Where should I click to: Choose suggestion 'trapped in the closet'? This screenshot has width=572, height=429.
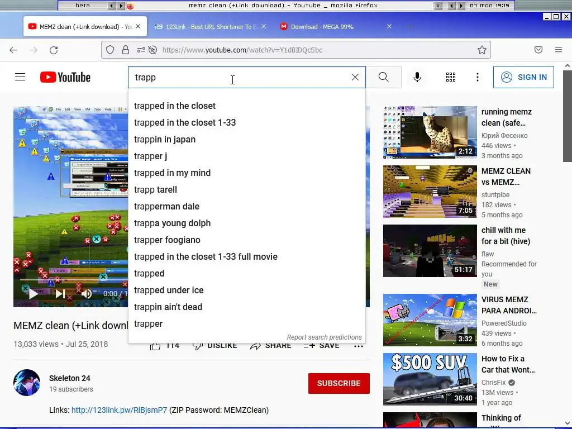246,106
